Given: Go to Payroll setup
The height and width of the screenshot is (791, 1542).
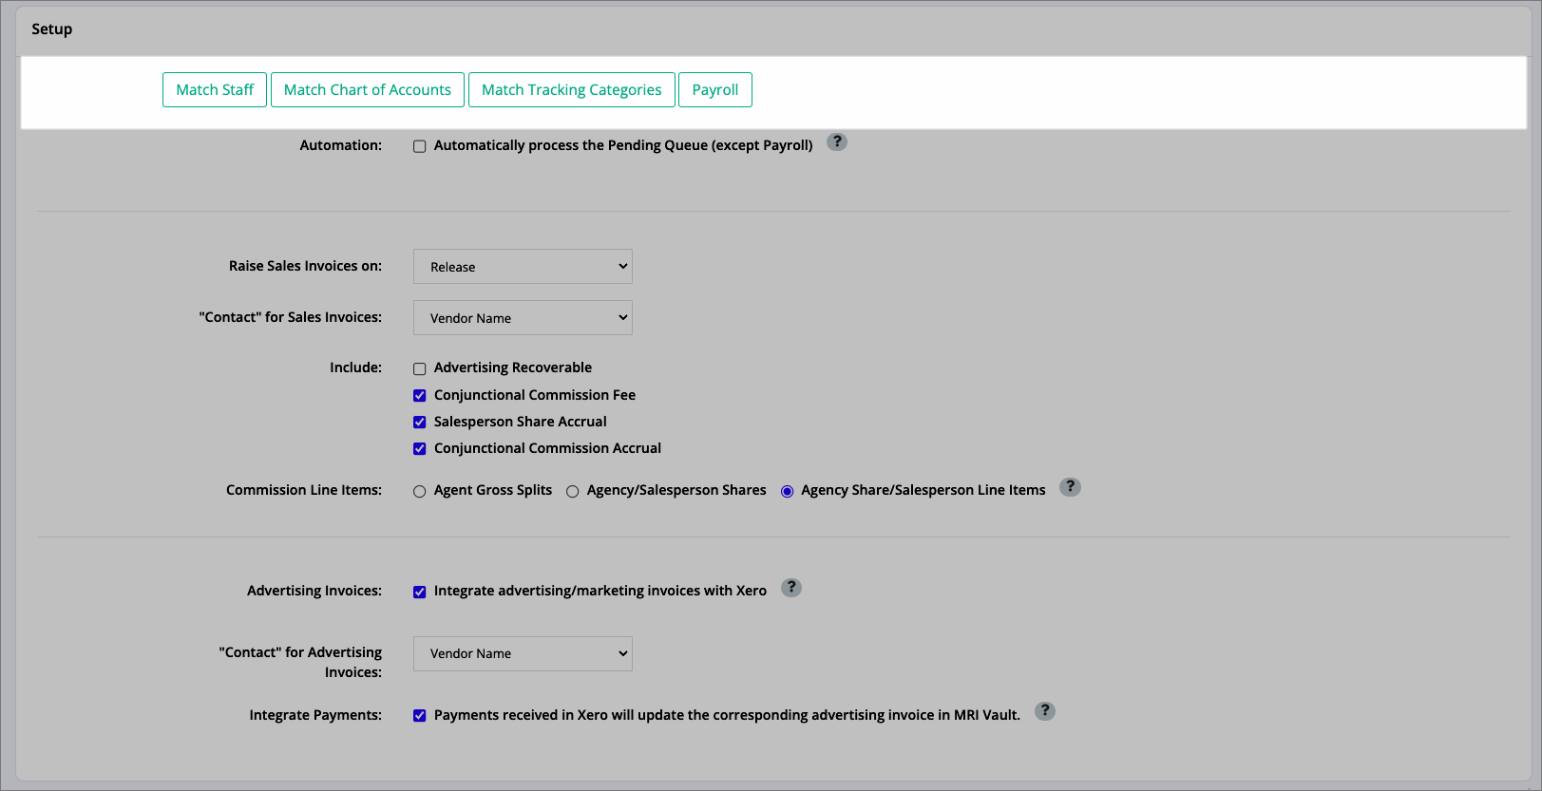Looking at the screenshot, I should 715,89.
